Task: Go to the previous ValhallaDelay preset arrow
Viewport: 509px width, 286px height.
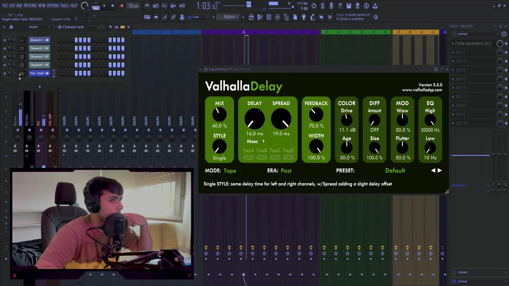Action: 433,170
